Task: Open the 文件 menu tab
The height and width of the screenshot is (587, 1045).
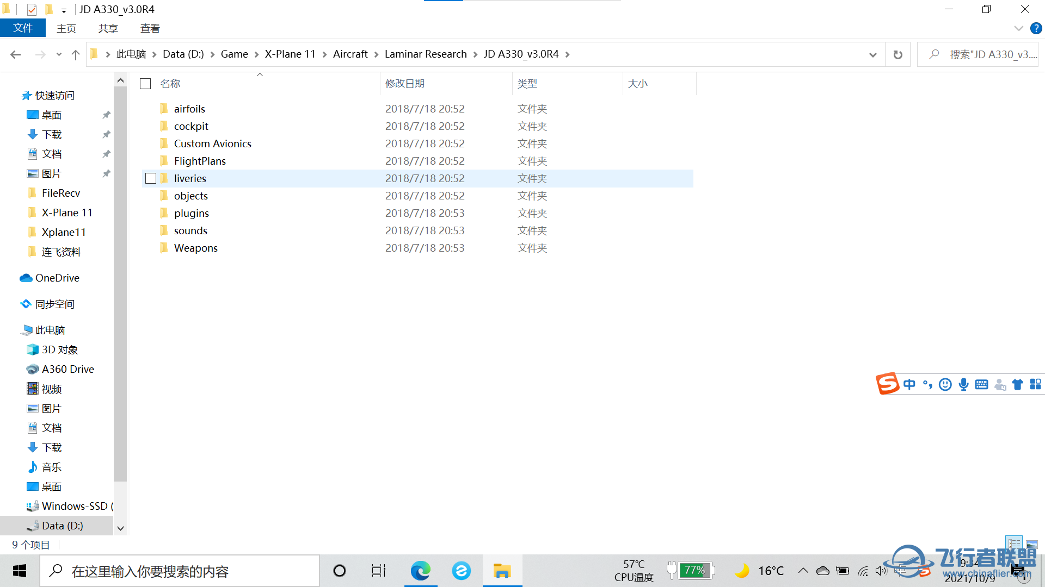Action: (23, 28)
